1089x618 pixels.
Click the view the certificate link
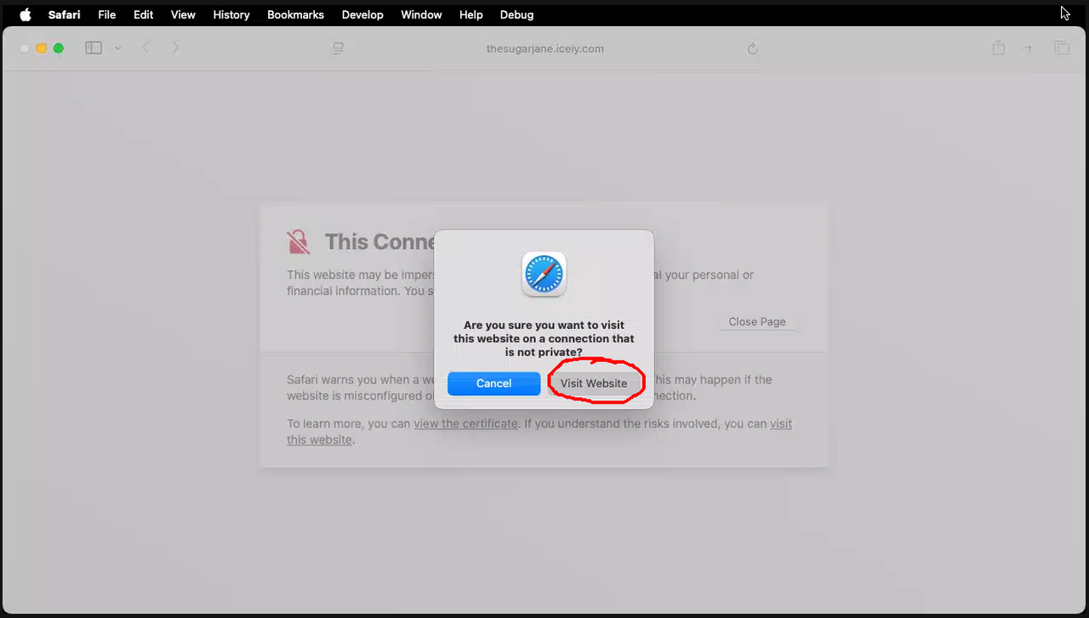pyautogui.click(x=465, y=423)
